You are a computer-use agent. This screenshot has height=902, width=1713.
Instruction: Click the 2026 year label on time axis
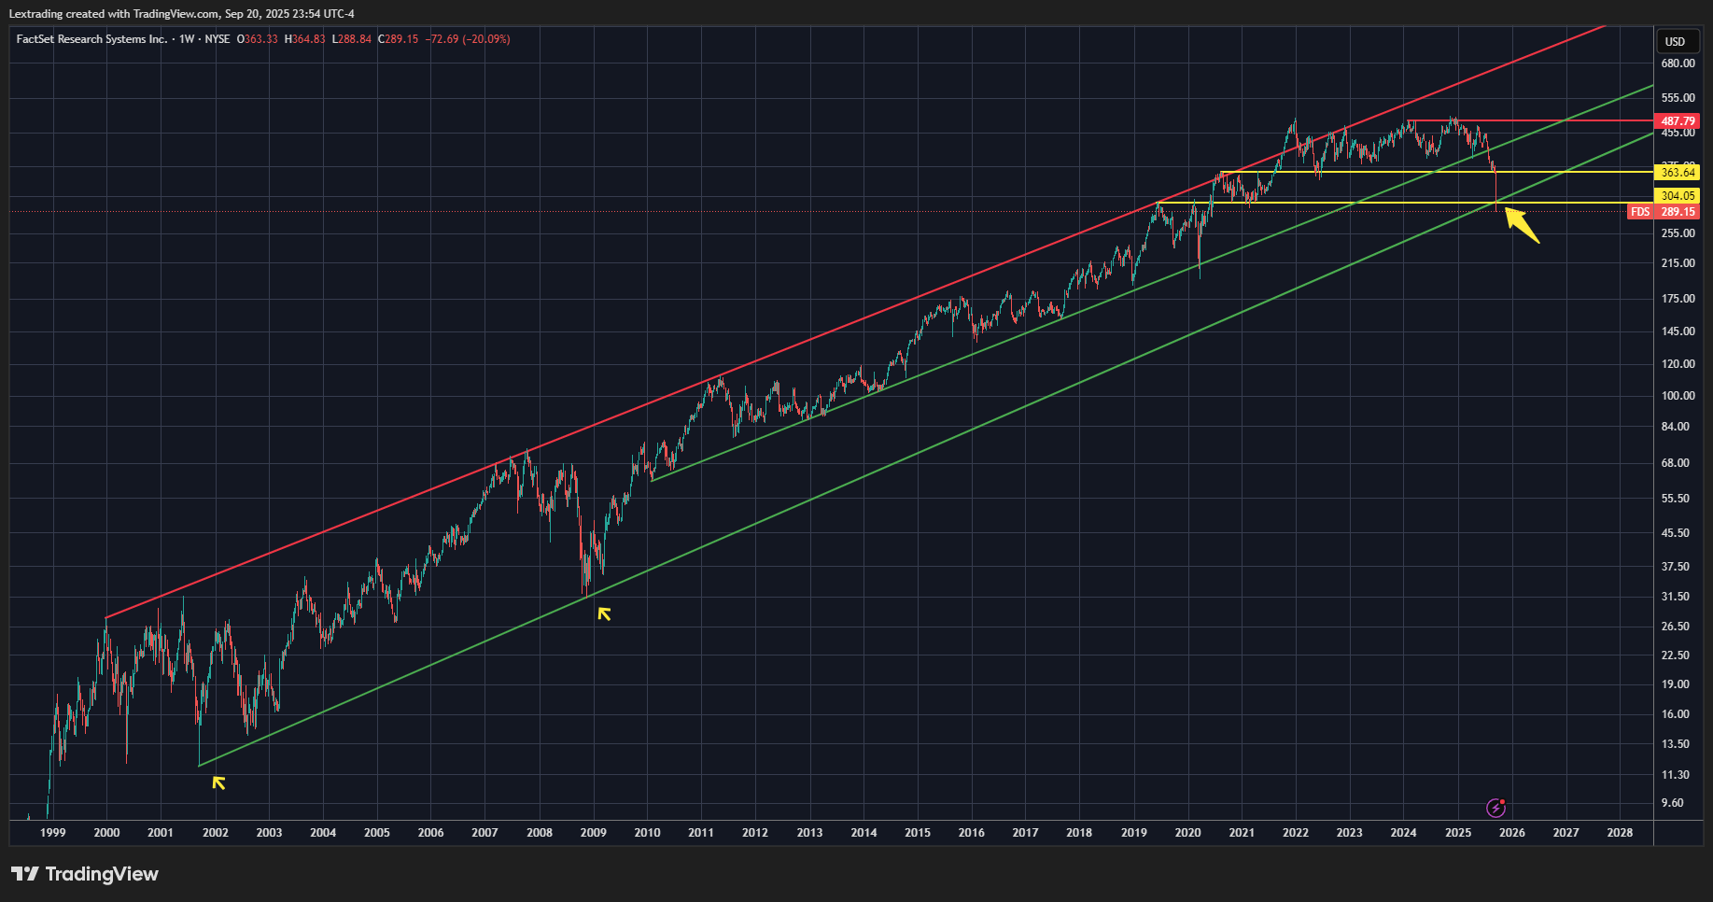tap(1512, 833)
